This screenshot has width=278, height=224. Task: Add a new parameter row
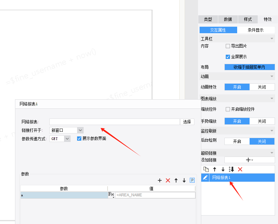point(160,180)
